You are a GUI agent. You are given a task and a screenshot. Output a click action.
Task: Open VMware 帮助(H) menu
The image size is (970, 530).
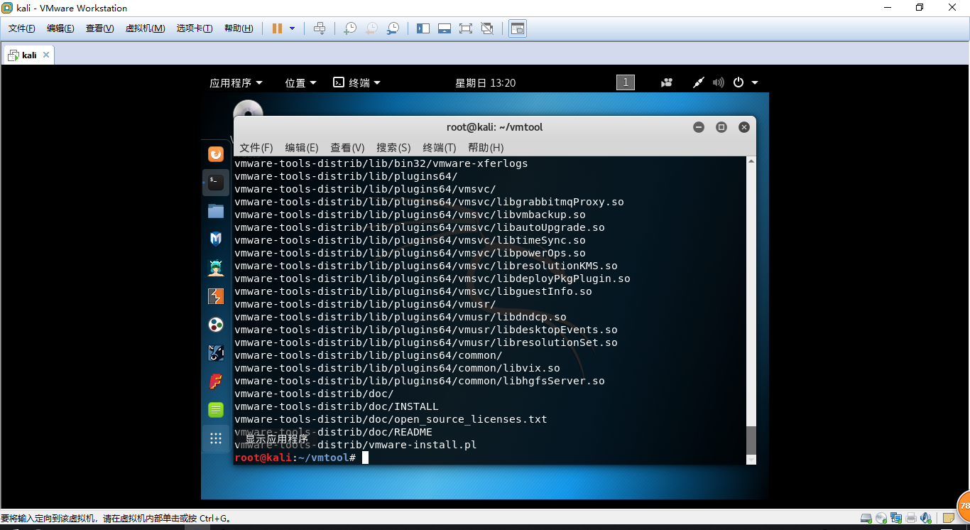point(239,28)
